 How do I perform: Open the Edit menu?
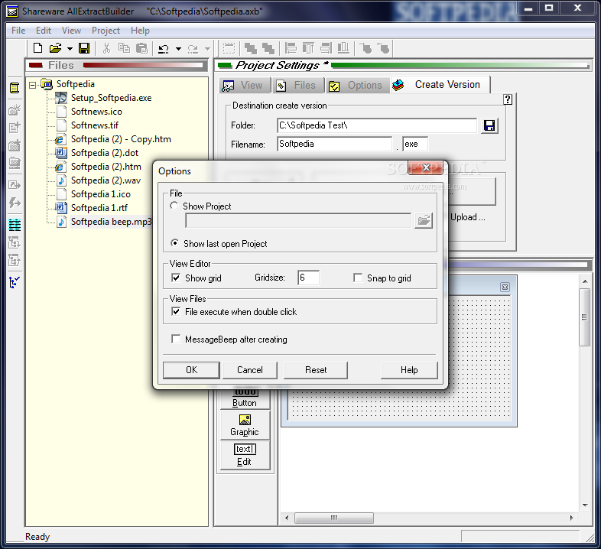[x=44, y=31]
